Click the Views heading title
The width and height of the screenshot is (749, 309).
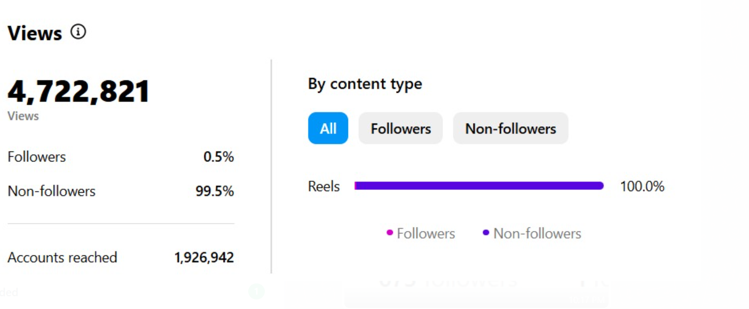click(x=35, y=33)
